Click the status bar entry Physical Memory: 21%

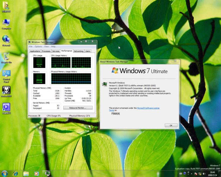point(80,116)
